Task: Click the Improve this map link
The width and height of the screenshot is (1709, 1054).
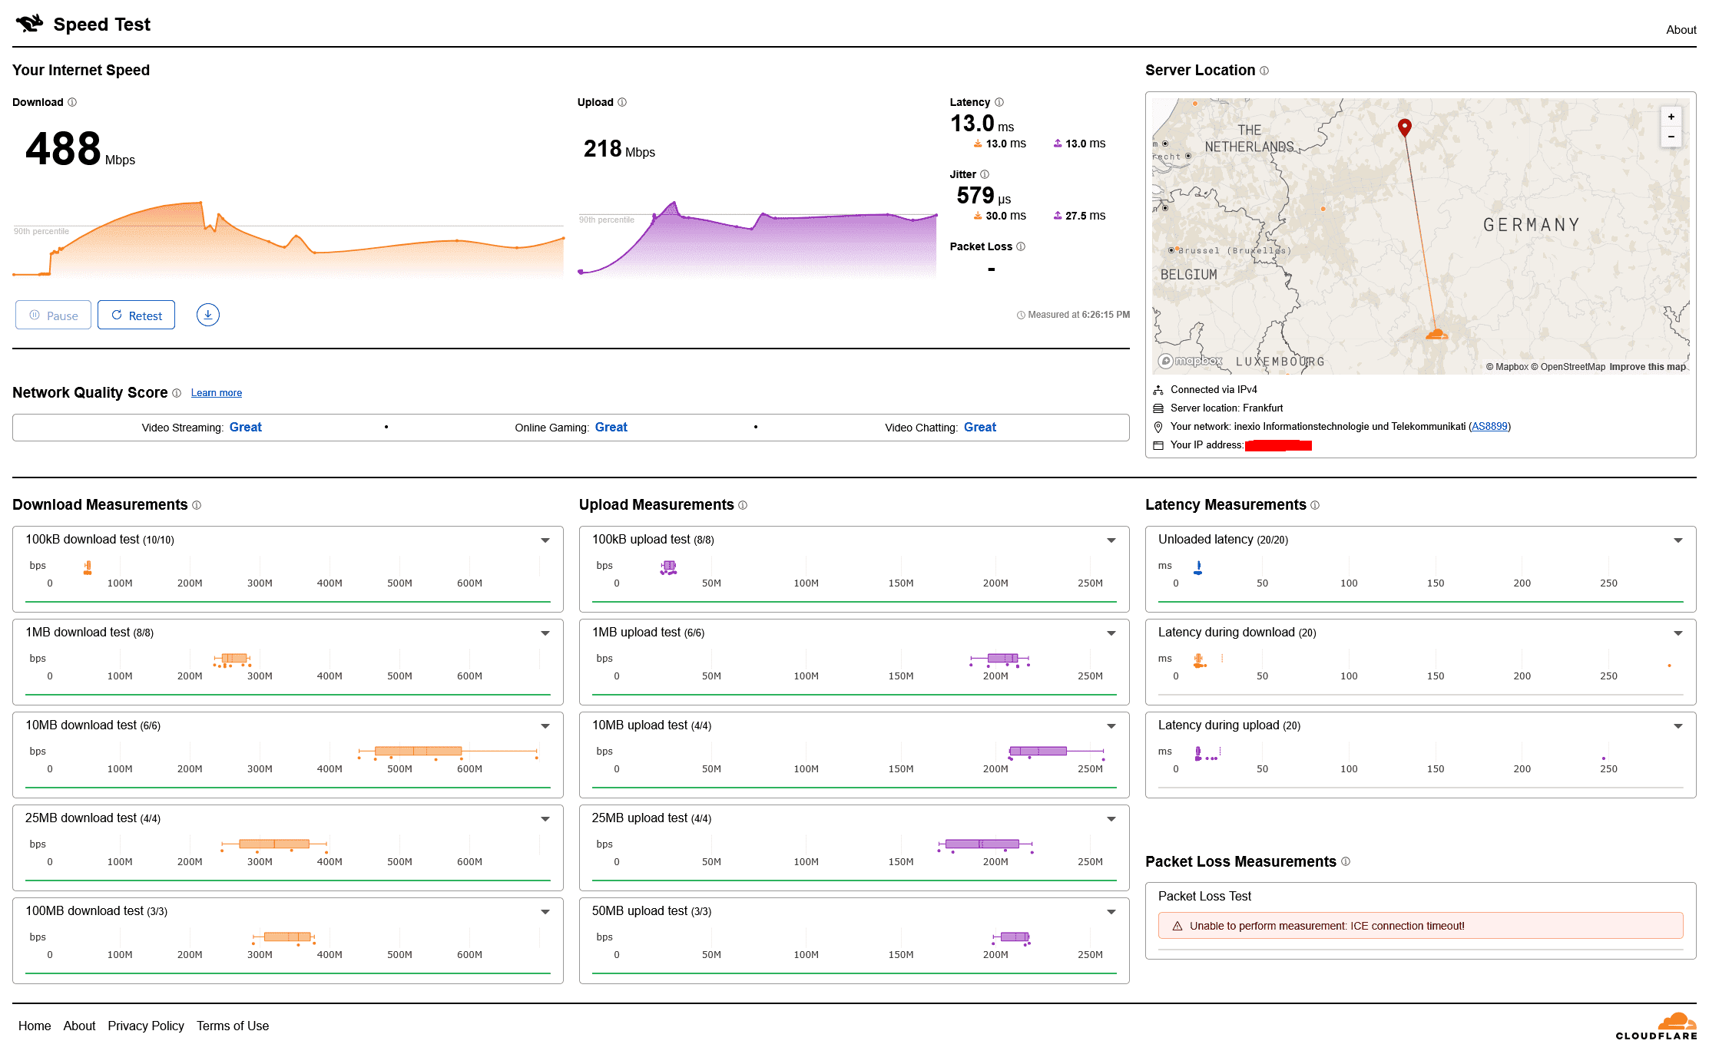Action: click(1648, 367)
